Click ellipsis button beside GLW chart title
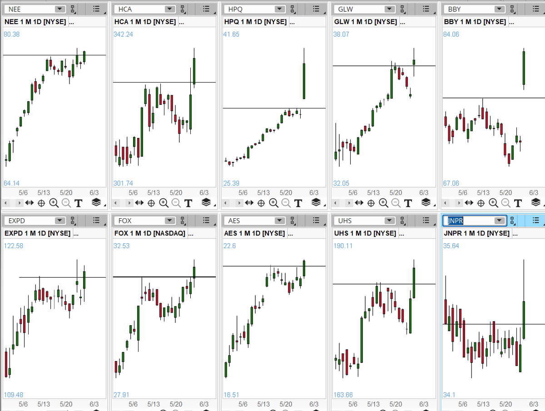This screenshot has width=545, height=411. tap(401, 22)
